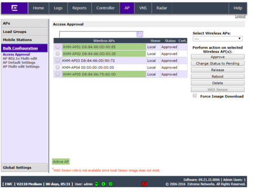Click the green 2 port status indicator
The height and width of the screenshot is (194, 257).
click(x=111, y=184)
